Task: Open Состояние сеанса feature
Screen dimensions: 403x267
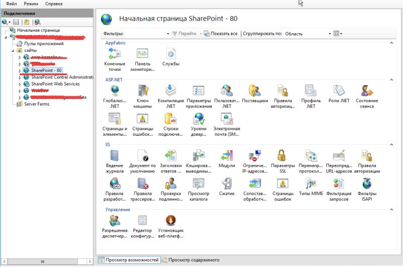Action: [x=367, y=97]
